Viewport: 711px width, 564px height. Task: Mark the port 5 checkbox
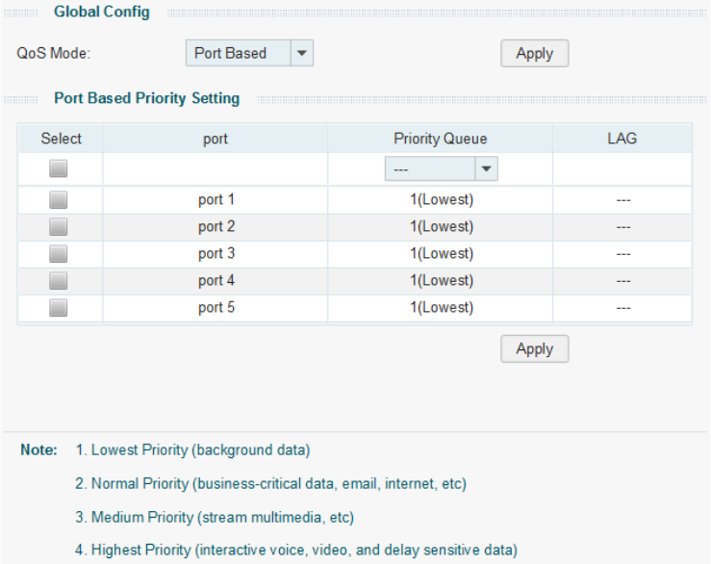(59, 308)
